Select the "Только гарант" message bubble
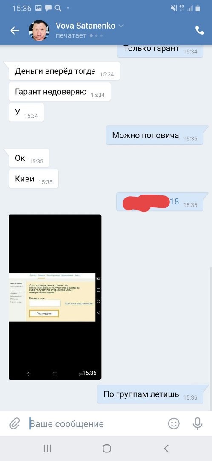Image resolution: width=212 pixels, height=461 pixels. point(160,50)
